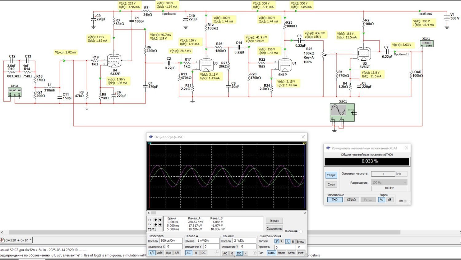461x260 pixels.
Task: Set Экран display to dB
Action: 390,200
